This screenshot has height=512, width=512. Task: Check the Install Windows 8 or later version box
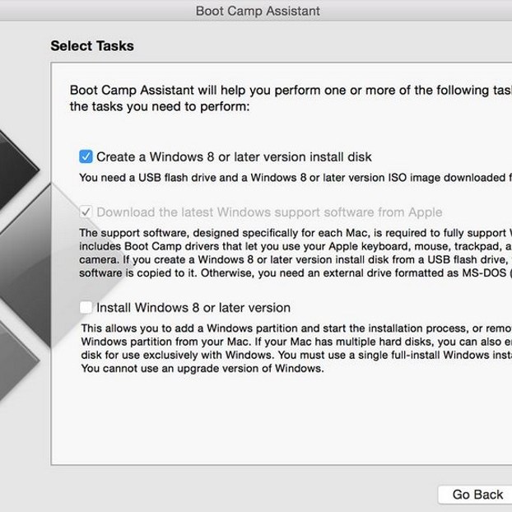click(86, 308)
